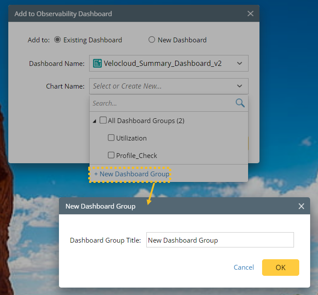Viewport: 318px width, 295px height.
Task: Choose the New Dashboard radio option
Action: 152,40
